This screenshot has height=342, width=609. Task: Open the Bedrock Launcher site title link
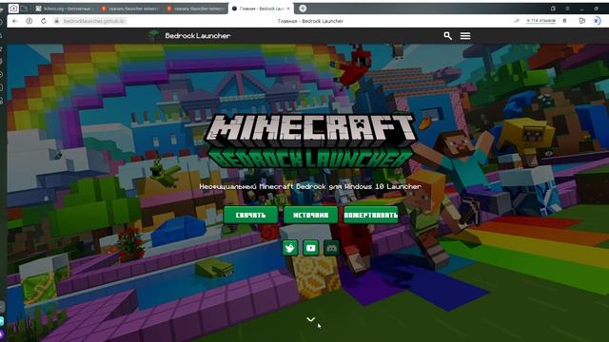(198, 36)
